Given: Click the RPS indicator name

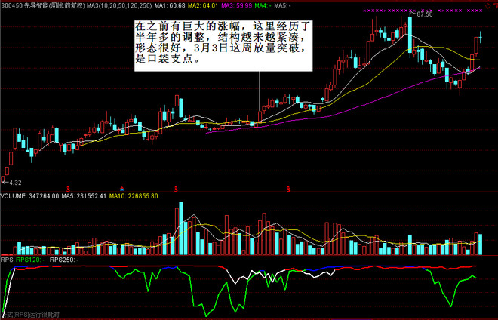Looking at the screenshot, I should point(7,260).
